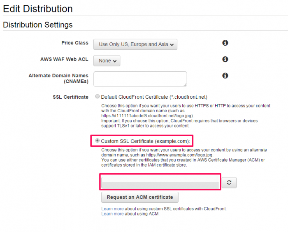
Task: Click the Alternate Domain Names (CNAMEs) label
Action: pyautogui.click(x=58, y=79)
